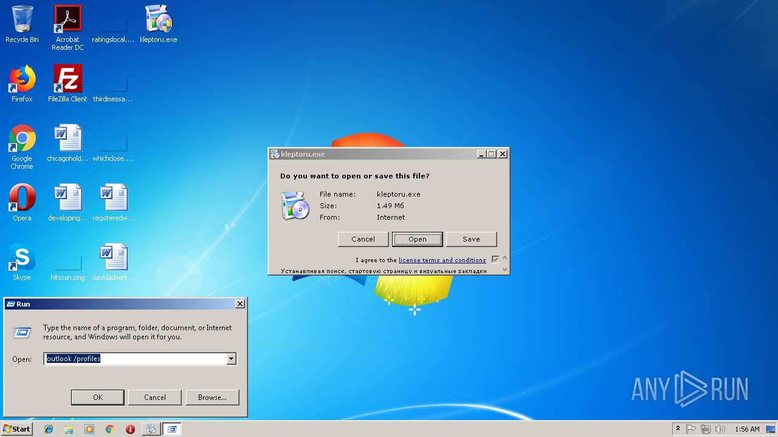Click scroll down arrow in kleptoru dialog

pos(504,269)
